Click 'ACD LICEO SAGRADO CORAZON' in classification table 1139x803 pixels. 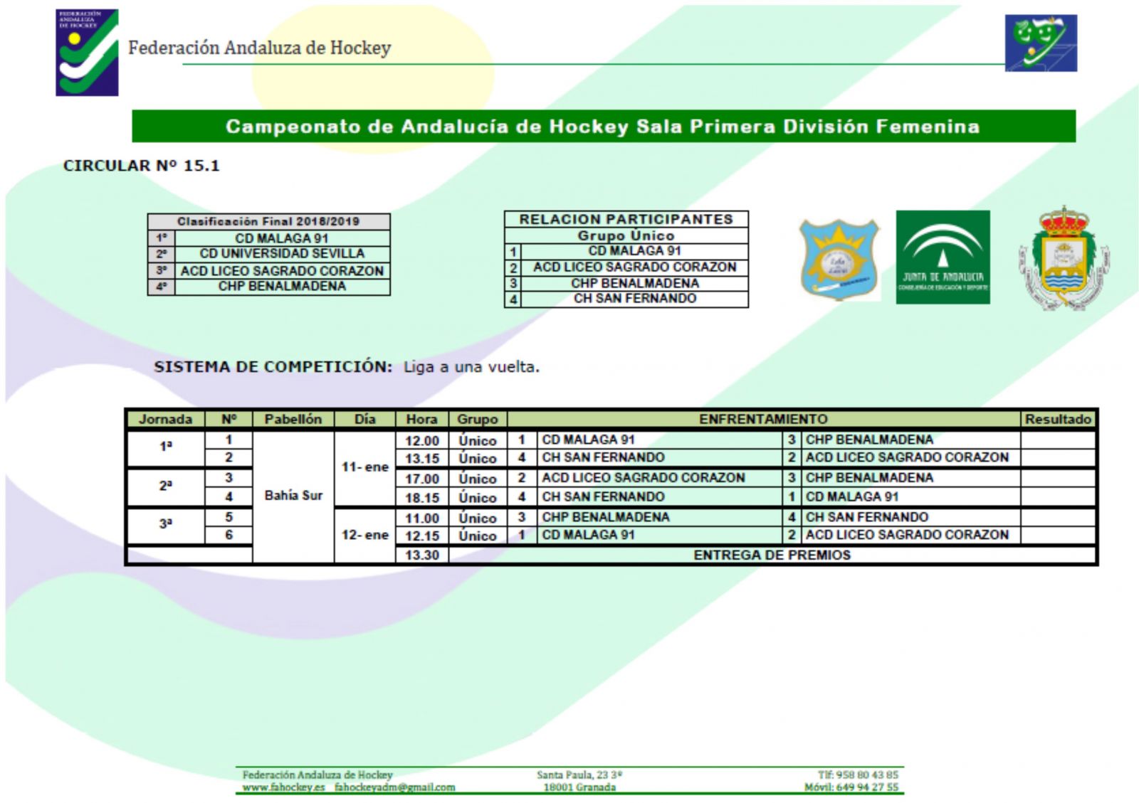[x=282, y=270]
